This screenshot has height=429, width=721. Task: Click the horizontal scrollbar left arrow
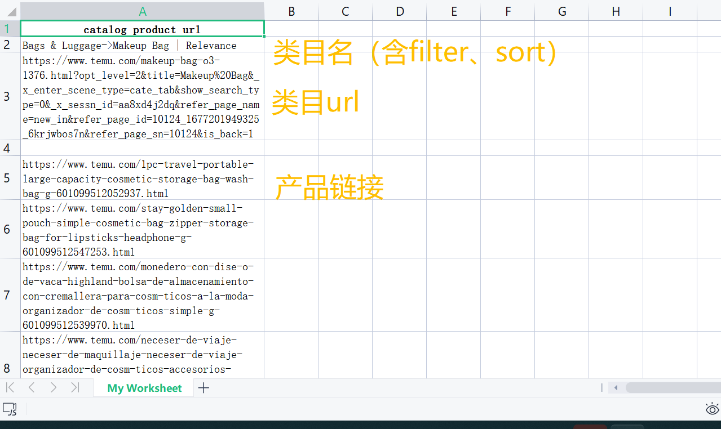616,387
